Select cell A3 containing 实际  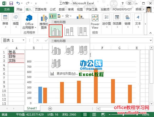(x=16, y=61)
